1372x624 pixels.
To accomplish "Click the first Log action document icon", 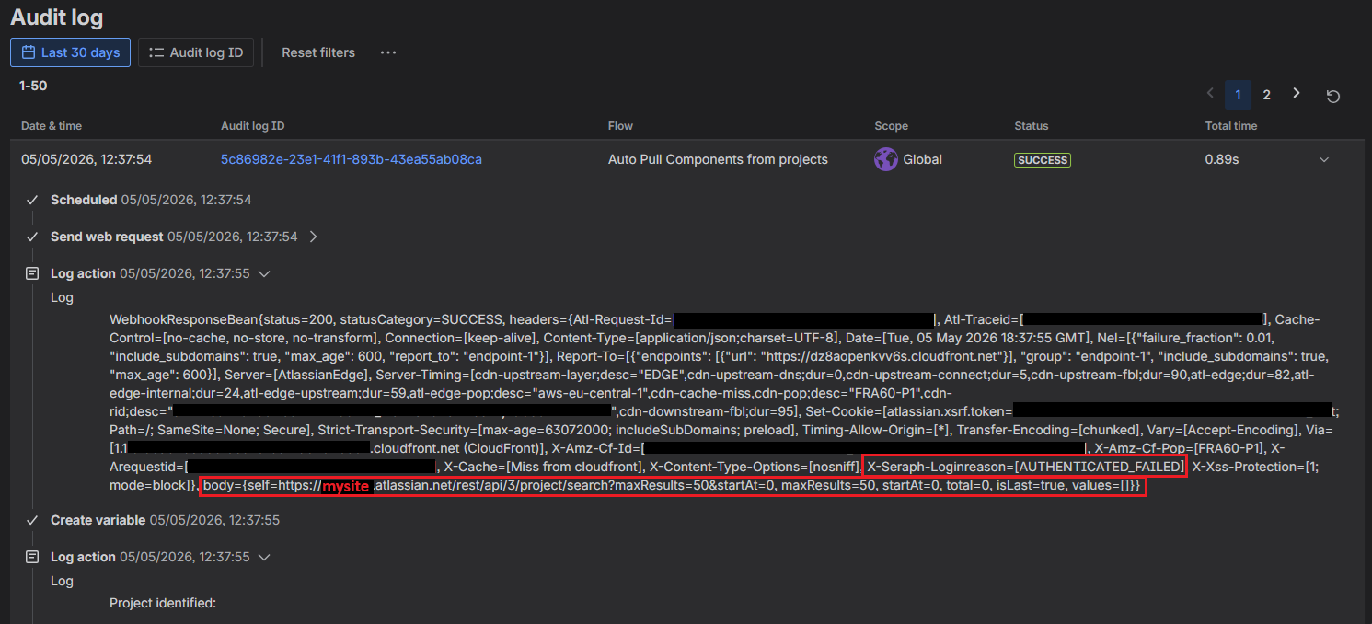I will point(32,273).
